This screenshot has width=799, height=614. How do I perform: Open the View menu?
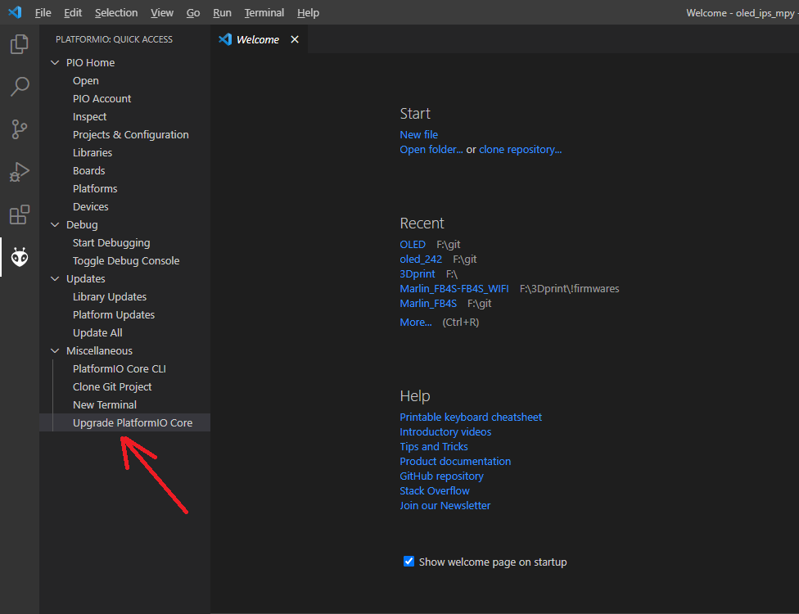pos(162,13)
